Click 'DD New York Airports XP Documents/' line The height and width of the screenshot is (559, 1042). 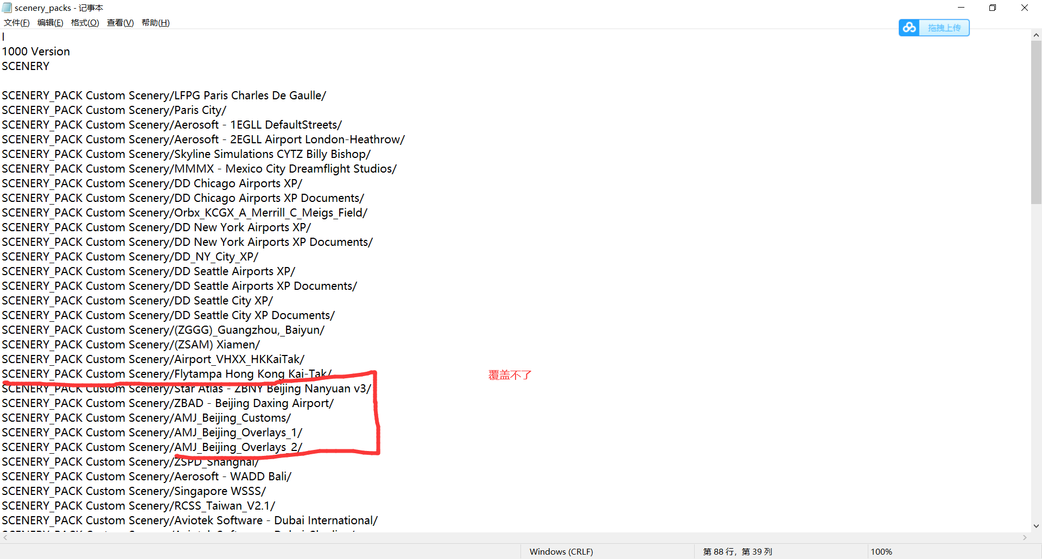(x=187, y=242)
